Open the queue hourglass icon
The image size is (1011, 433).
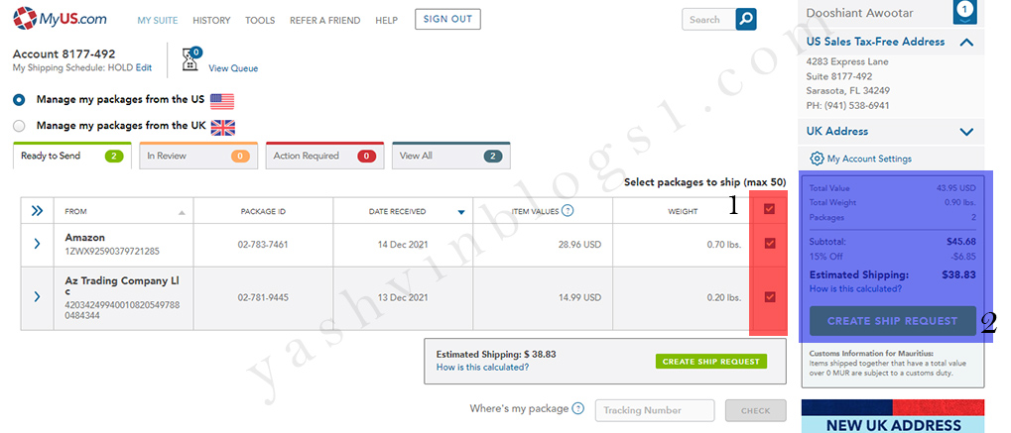(x=191, y=60)
